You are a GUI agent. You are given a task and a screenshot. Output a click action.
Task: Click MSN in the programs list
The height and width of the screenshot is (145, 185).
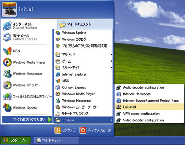pyautogui.click(x=83, y=81)
